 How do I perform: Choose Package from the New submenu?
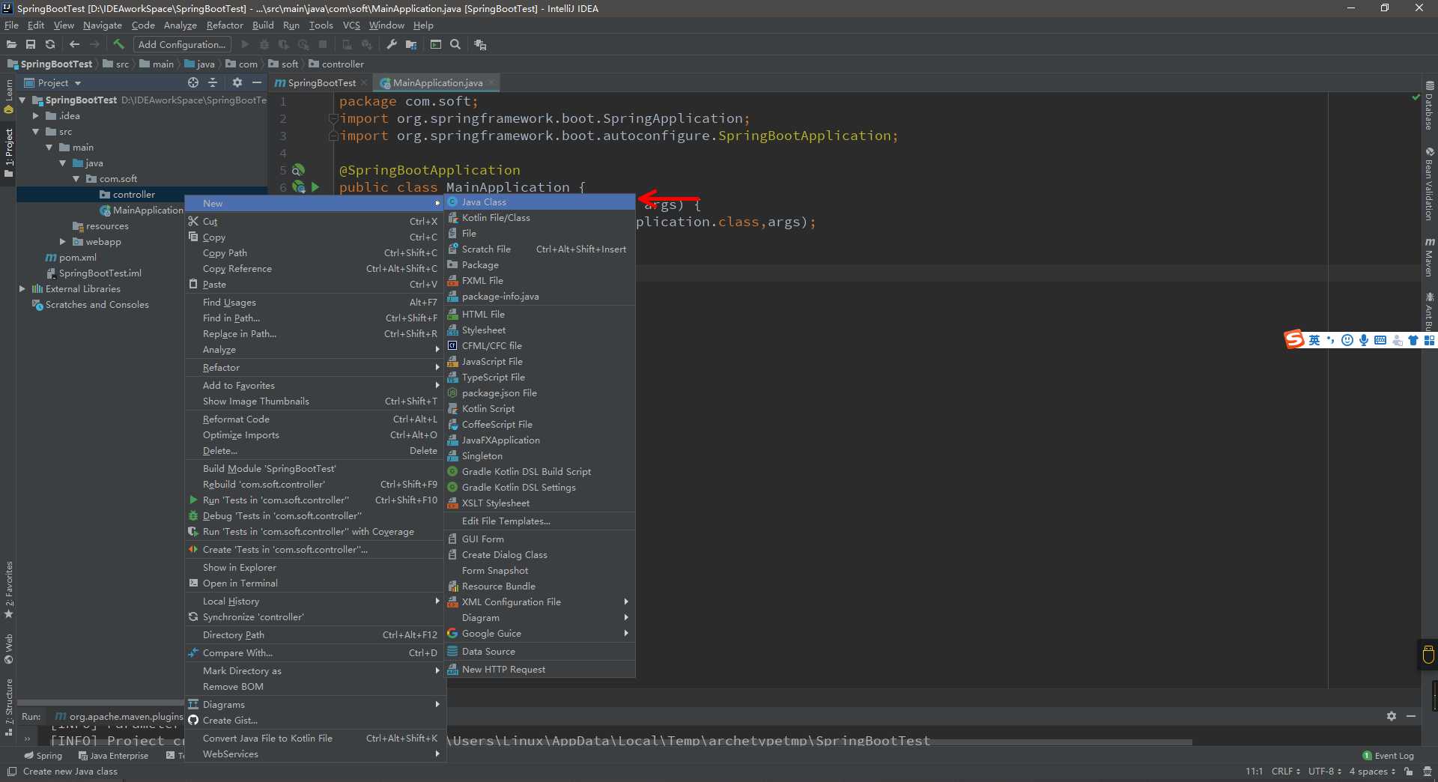click(x=539, y=265)
